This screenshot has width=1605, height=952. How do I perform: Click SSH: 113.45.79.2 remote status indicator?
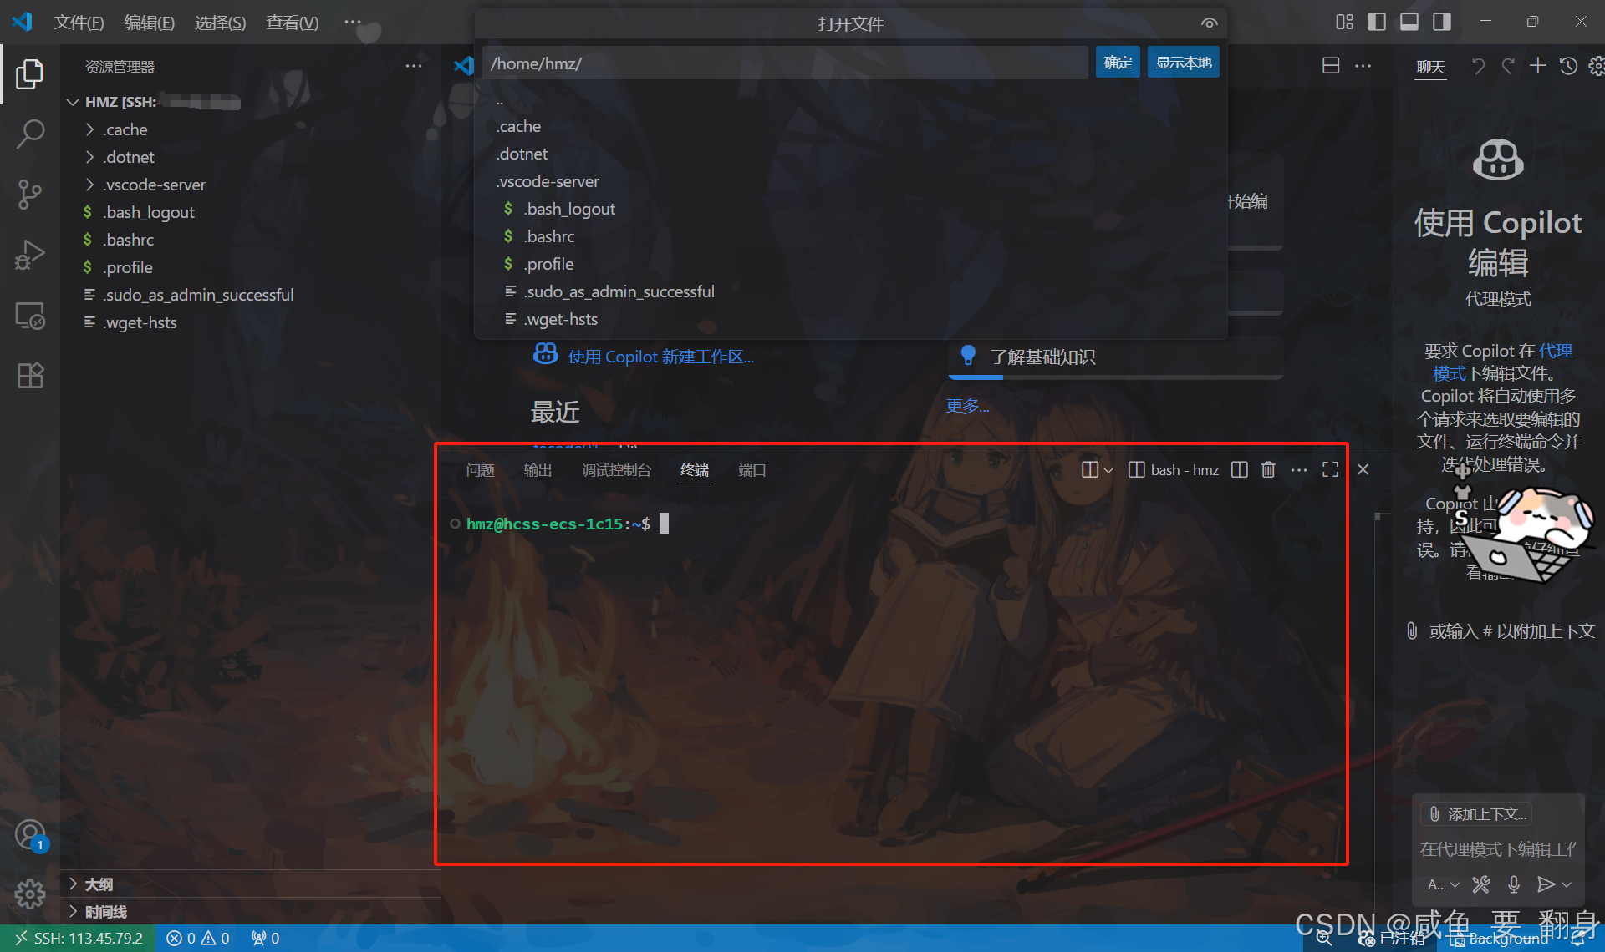[79, 939]
